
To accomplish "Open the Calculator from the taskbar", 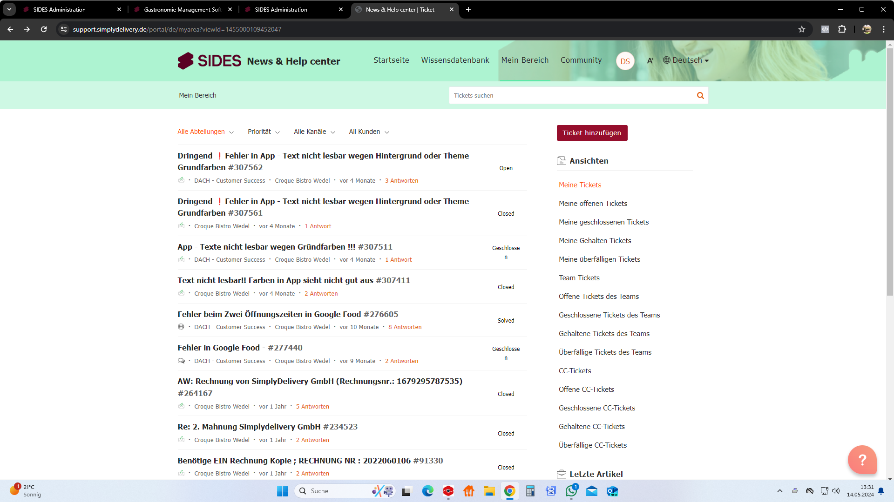I will [x=530, y=491].
